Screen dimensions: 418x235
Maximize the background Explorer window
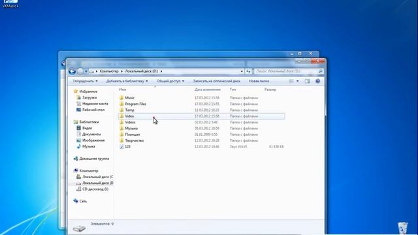coord(300,54)
